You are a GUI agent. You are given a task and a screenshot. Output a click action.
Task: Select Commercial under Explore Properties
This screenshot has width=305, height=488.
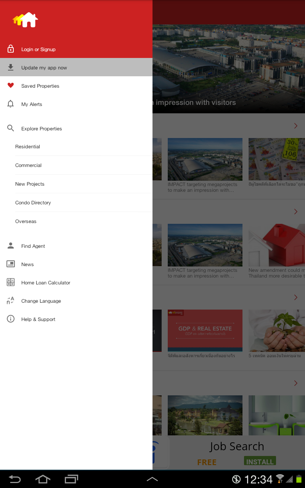click(76, 165)
